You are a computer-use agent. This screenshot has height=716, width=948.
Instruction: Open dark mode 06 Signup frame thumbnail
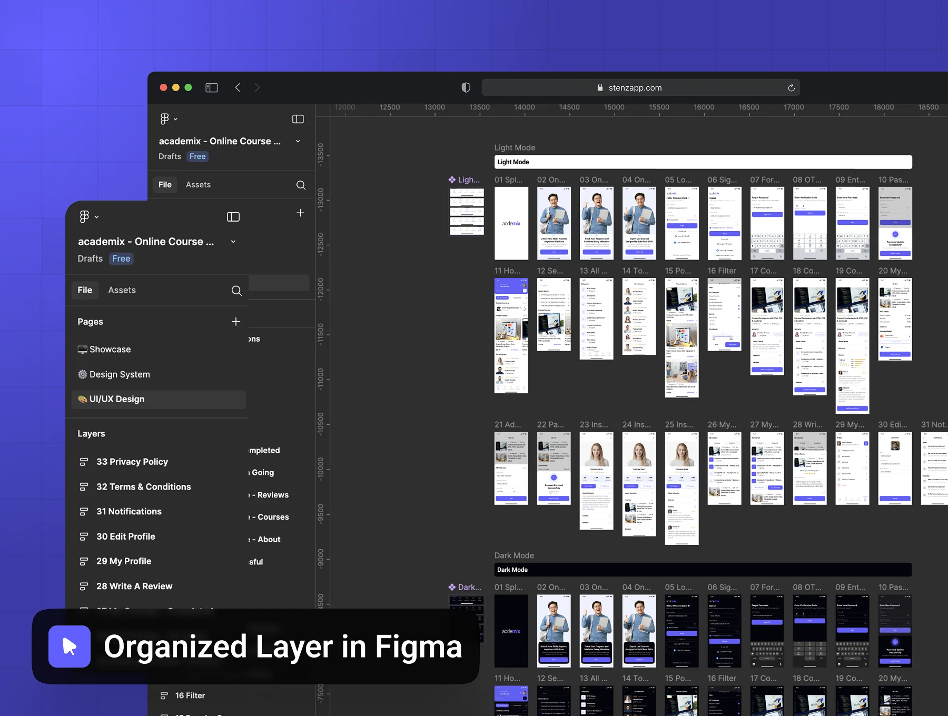[724, 631]
